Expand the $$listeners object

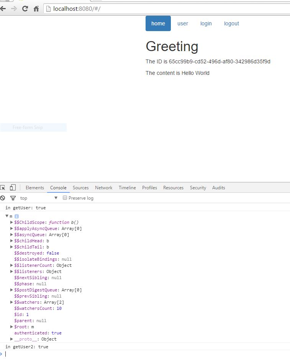11,271
